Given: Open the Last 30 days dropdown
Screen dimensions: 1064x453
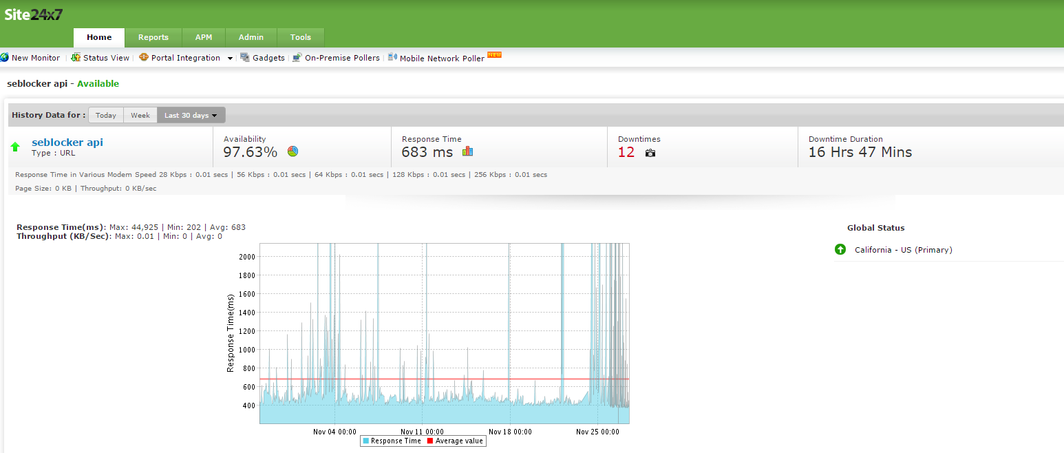Looking at the screenshot, I should (x=191, y=115).
